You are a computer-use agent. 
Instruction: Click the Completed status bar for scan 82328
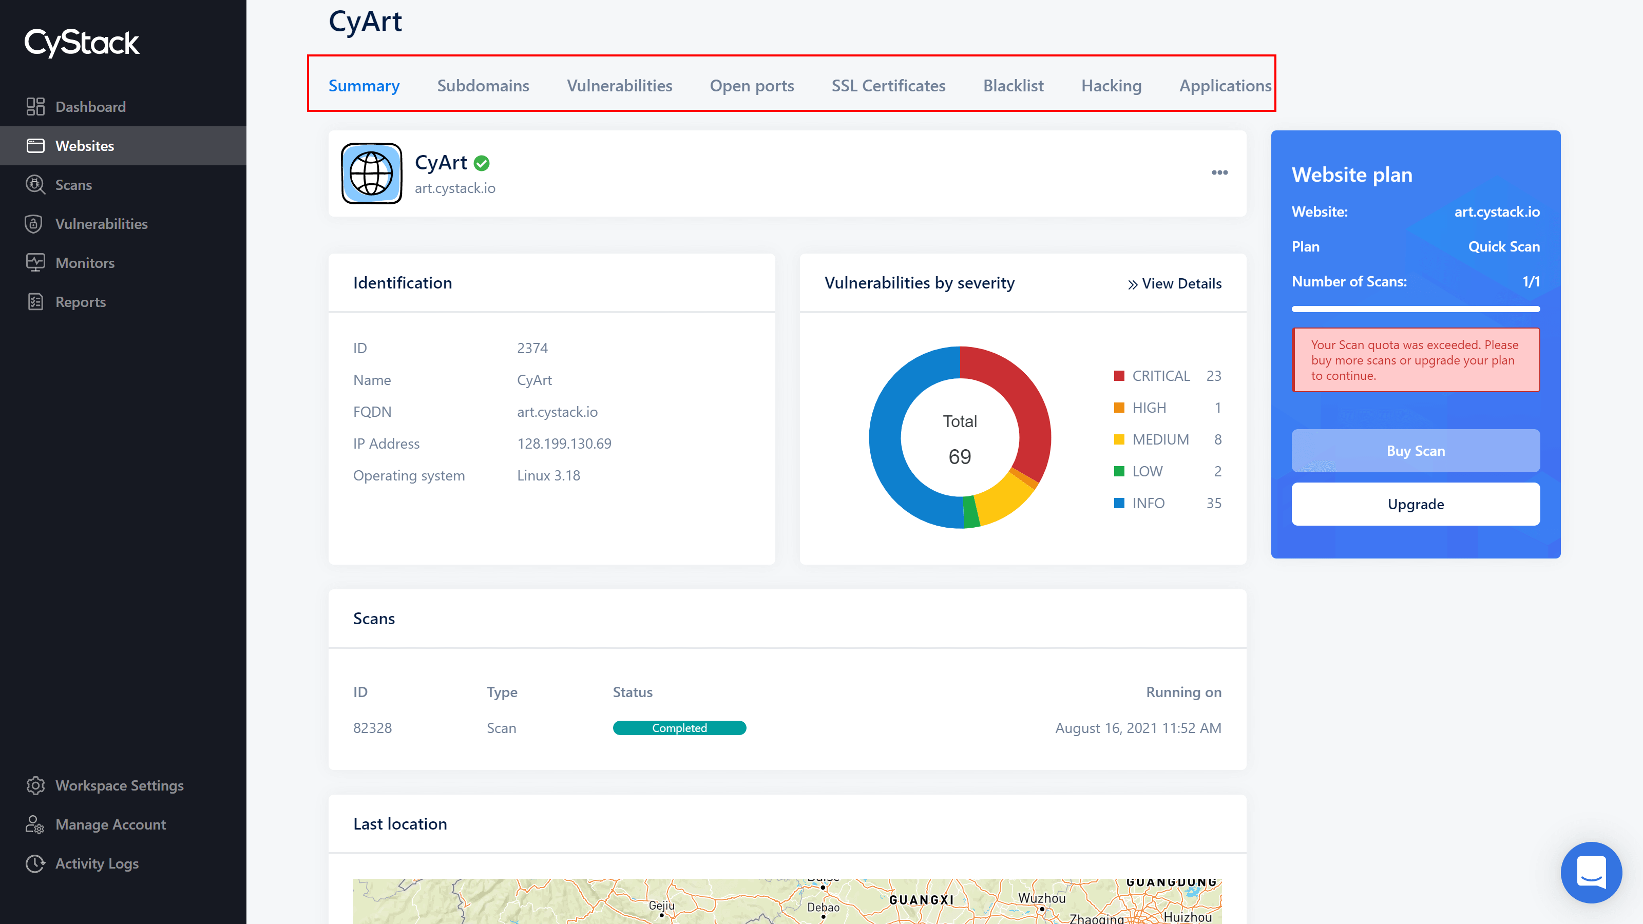(679, 727)
